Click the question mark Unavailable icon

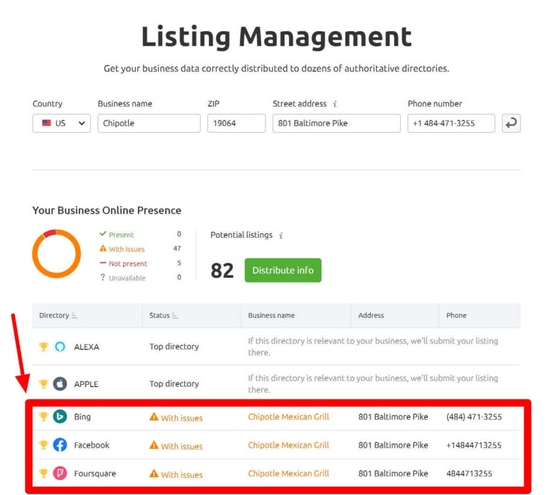point(103,278)
